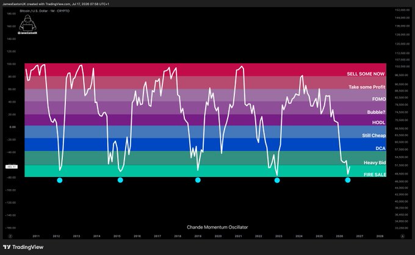Click the -63.11 current value label

tap(12, 167)
